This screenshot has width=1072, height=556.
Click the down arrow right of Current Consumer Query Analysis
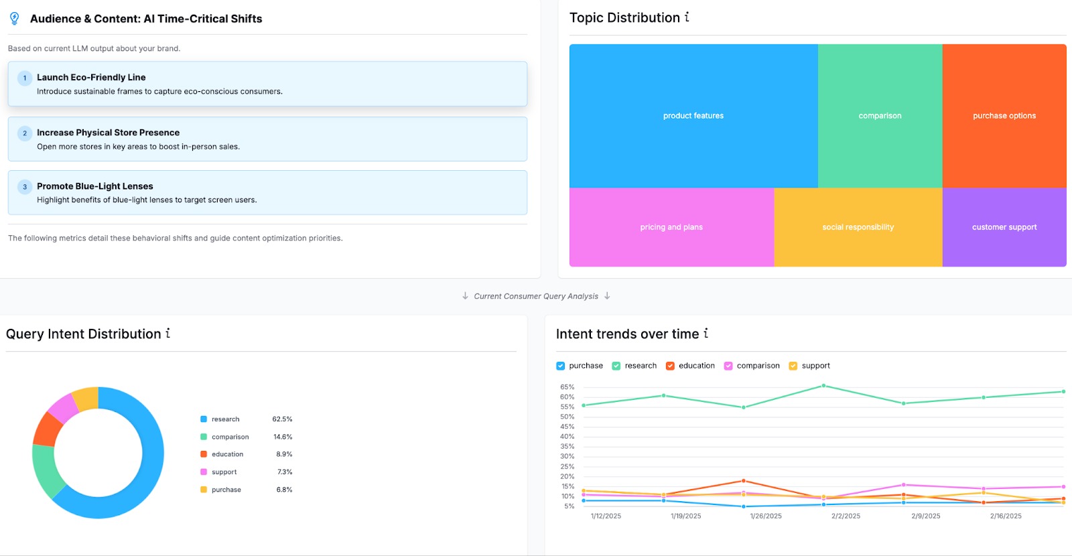point(607,296)
